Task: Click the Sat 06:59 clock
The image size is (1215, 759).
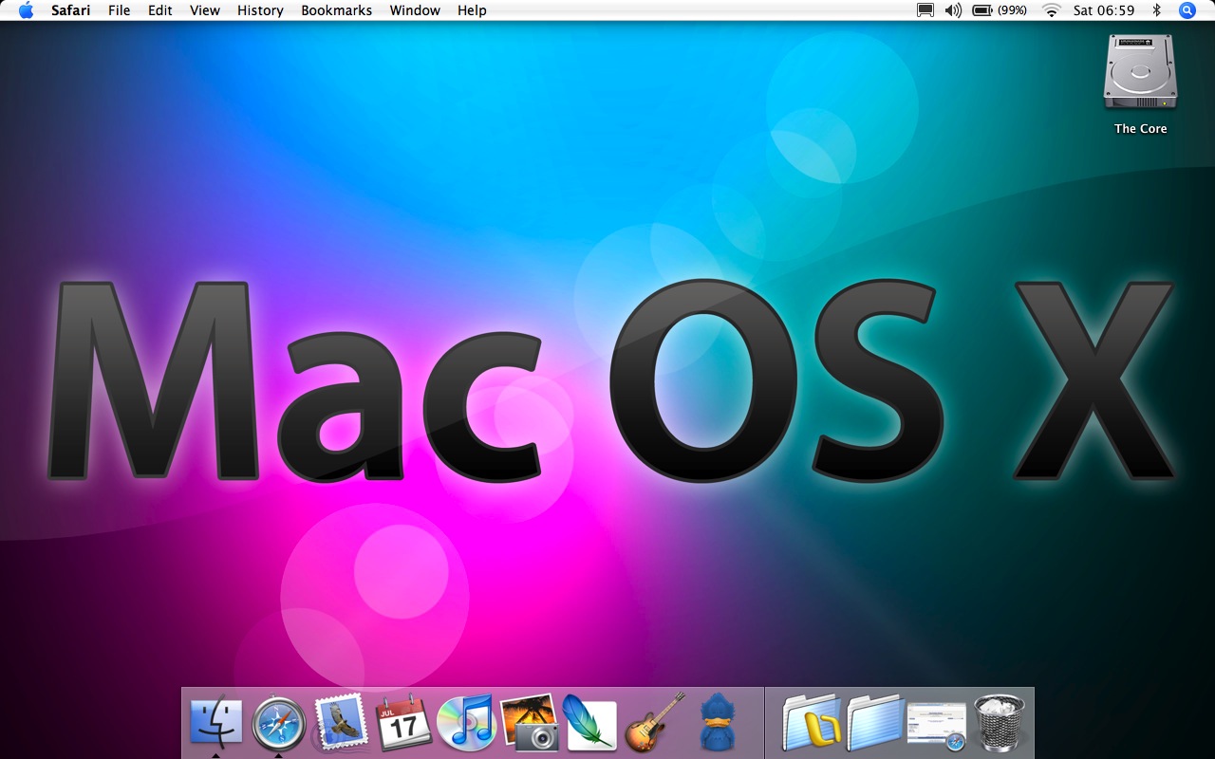Action: tap(1103, 10)
